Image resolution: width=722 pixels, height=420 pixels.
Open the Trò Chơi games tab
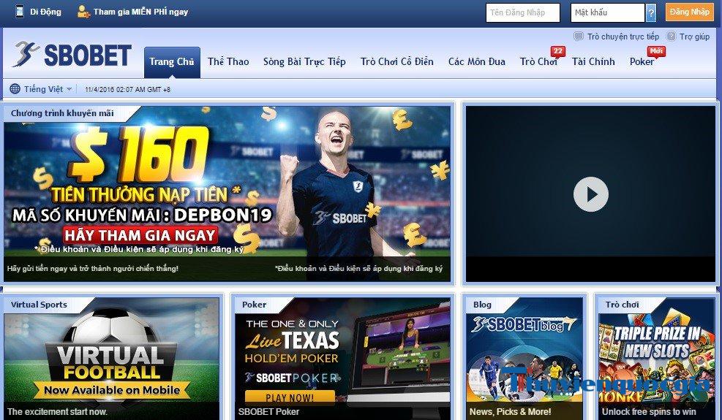point(538,61)
